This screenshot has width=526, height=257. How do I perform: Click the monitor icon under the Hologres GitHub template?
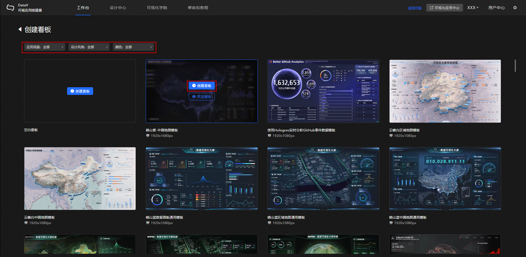click(269, 135)
